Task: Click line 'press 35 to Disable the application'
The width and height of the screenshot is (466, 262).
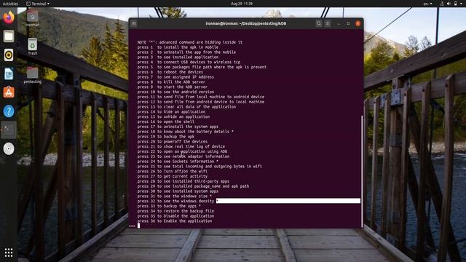Action: pyautogui.click(x=175, y=216)
